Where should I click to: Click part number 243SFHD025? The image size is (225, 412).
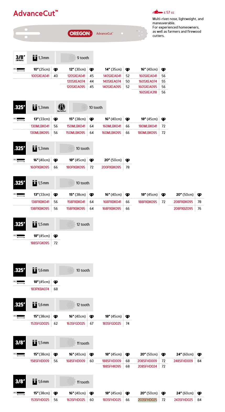point(183,400)
